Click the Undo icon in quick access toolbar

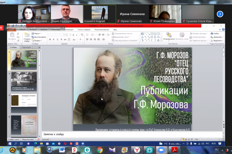pos(16,25)
